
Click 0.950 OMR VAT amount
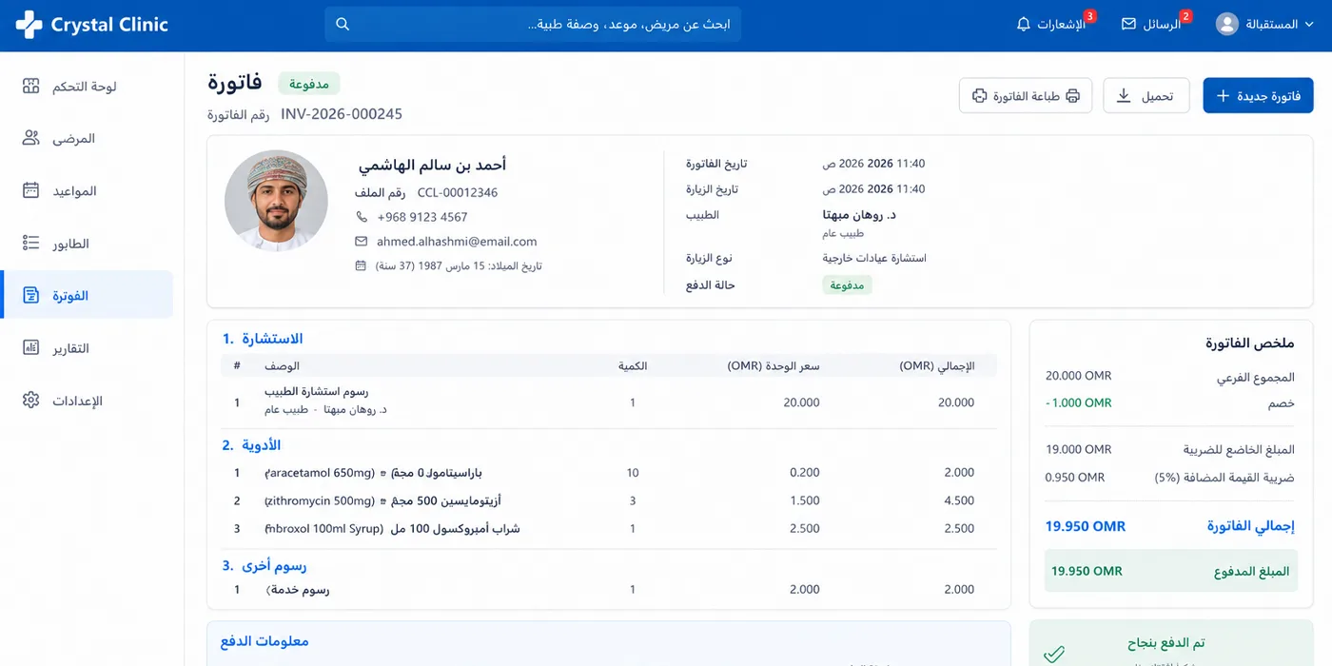(1075, 478)
